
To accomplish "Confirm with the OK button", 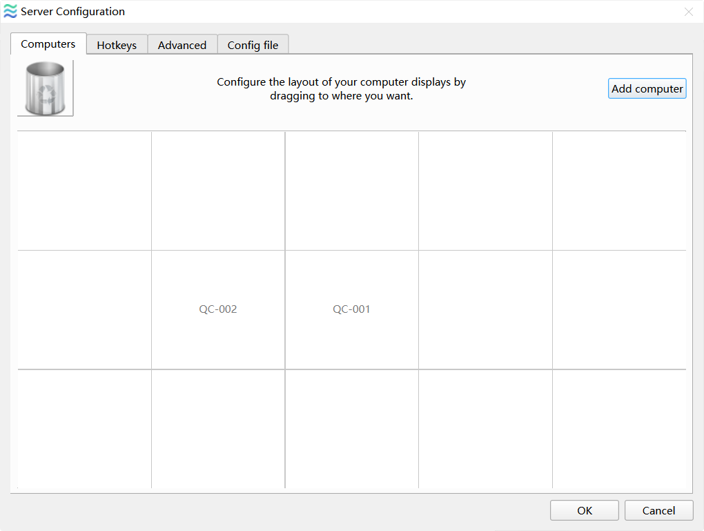I will [x=584, y=510].
